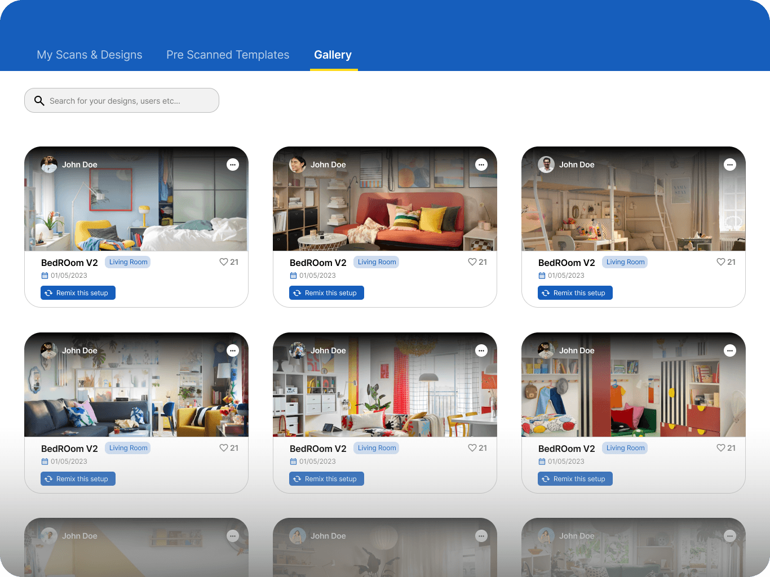The height and width of the screenshot is (577, 770).
Task: Click the Living Room tag on the loft bed card
Action: point(625,262)
